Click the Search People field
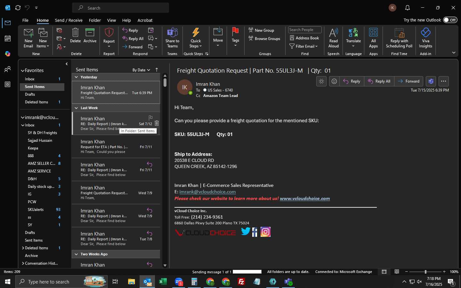461x288 pixels. coord(305,30)
